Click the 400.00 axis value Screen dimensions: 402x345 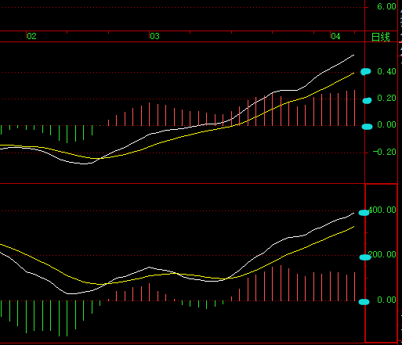coord(382,210)
